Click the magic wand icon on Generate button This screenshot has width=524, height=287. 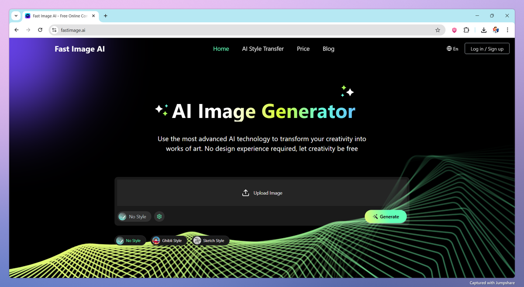point(375,216)
